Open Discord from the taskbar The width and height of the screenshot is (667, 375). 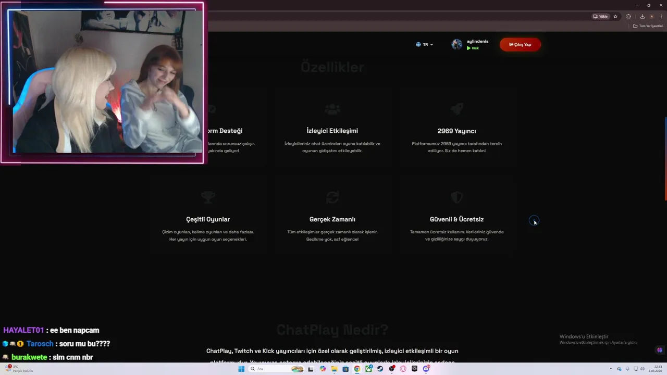(426, 369)
